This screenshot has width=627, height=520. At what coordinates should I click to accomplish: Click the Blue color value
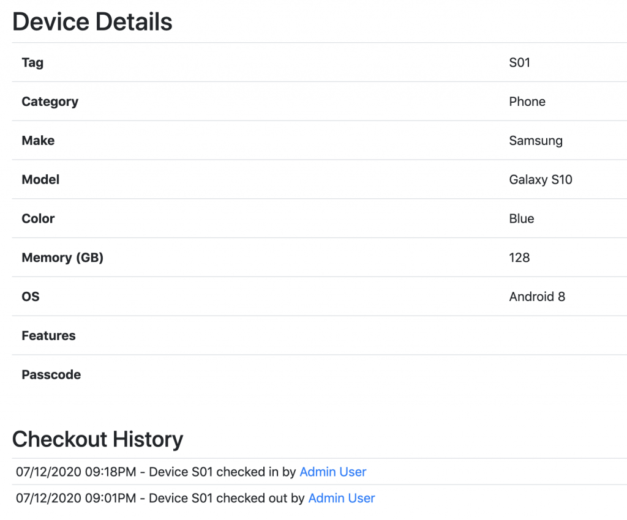[521, 219]
